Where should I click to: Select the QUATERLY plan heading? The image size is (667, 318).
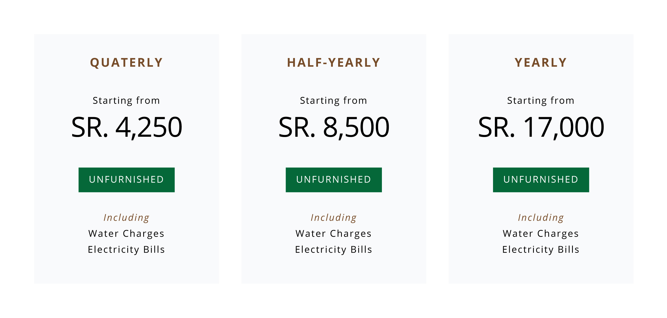(x=127, y=63)
